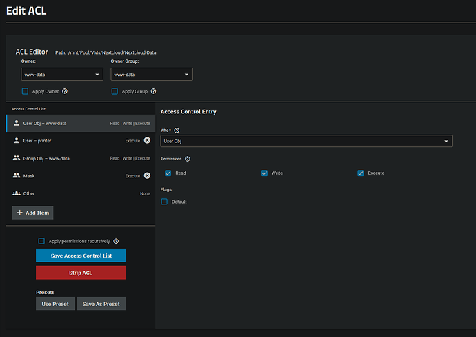Click Save As Preset
Viewport: 476px width, 337px height.
click(x=101, y=304)
